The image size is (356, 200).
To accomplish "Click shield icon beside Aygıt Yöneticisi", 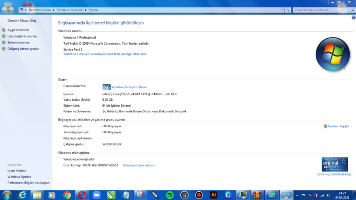I will [x=4, y=30].
